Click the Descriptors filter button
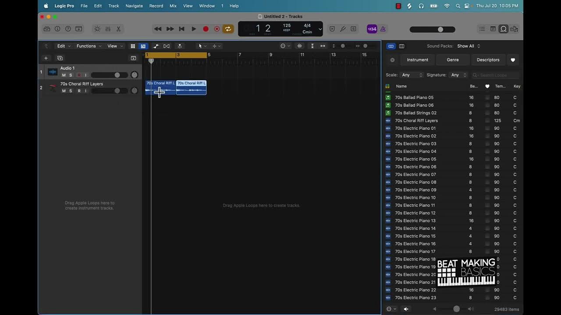The width and height of the screenshot is (561, 315). (488, 60)
